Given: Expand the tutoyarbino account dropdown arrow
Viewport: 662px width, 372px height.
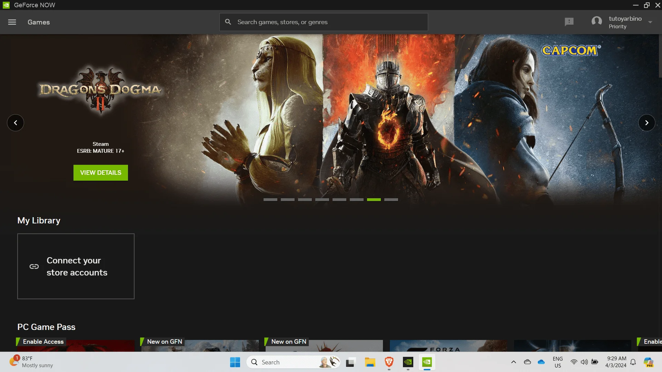Looking at the screenshot, I should [x=650, y=22].
